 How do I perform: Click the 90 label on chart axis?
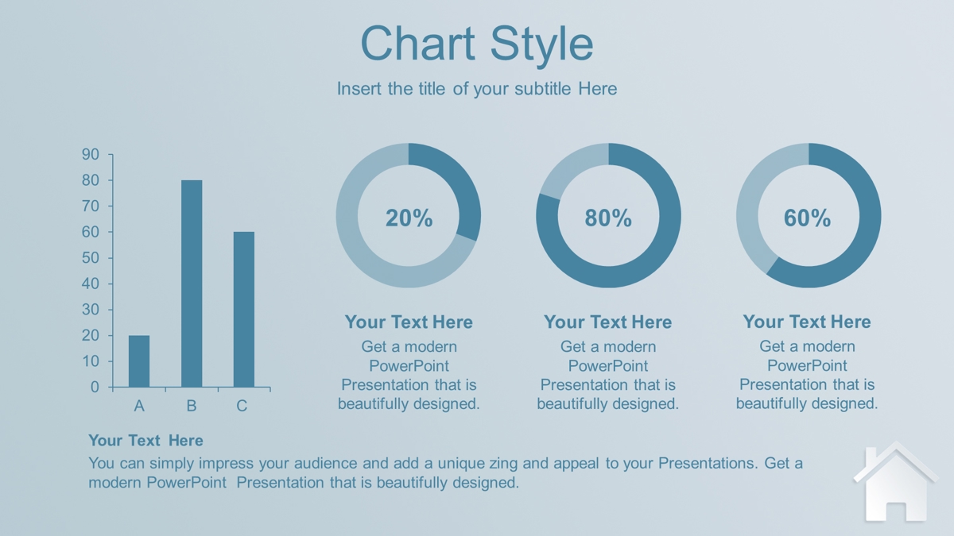click(x=91, y=155)
